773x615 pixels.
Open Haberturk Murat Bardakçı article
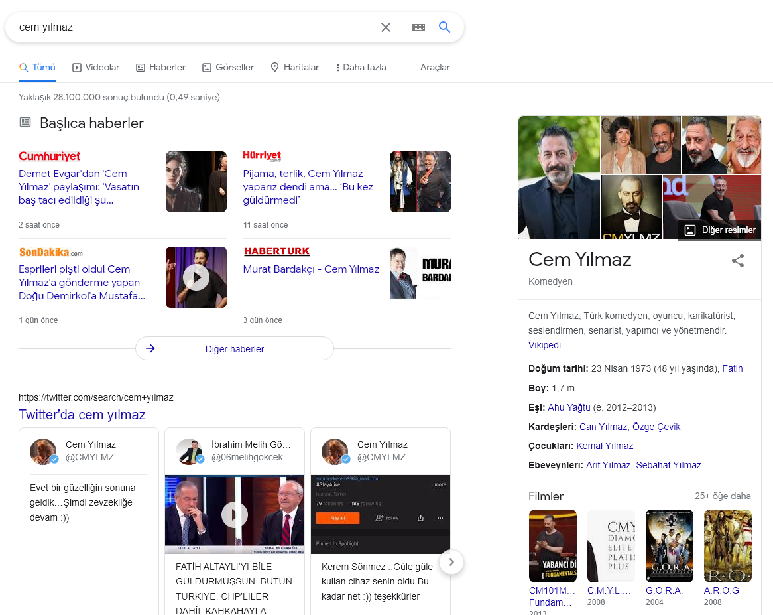pyautogui.click(x=311, y=269)
